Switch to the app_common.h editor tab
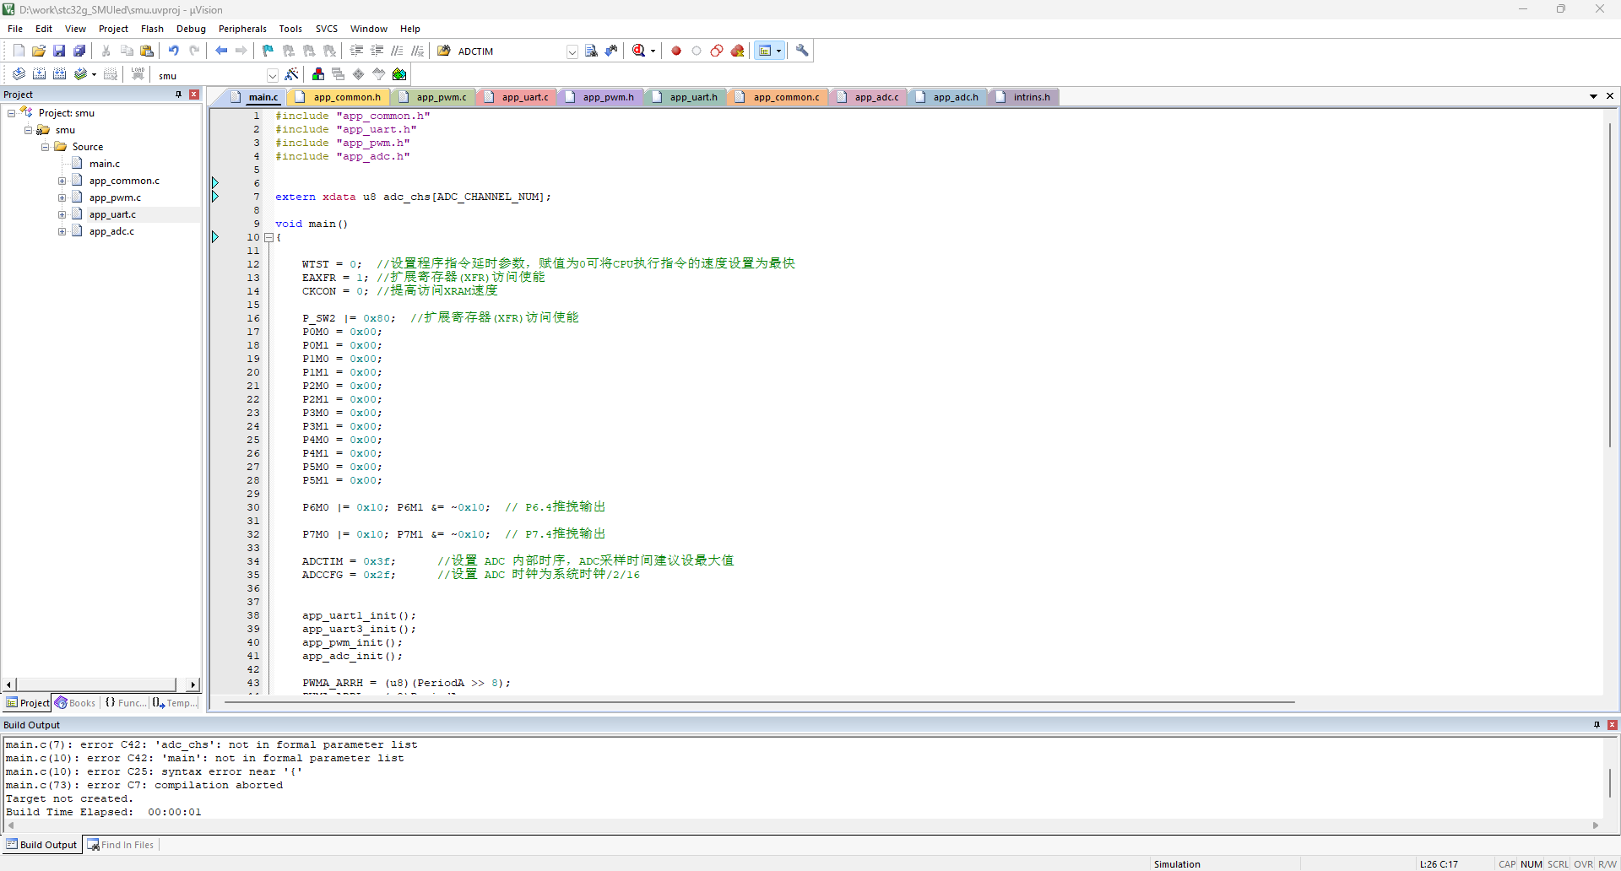Image resolution: width=1621 pixels, height=871 pixels. coord(339,97)
